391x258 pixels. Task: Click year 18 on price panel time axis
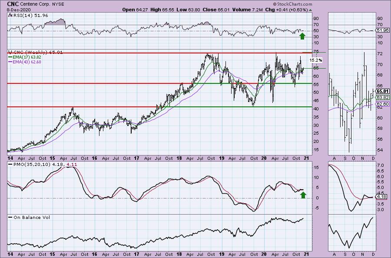[x=179, y=158]
